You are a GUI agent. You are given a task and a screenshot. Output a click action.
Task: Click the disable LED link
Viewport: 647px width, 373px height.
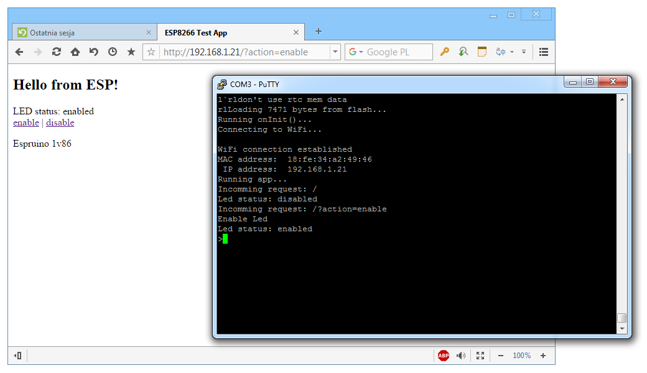[x=60, y=122]
